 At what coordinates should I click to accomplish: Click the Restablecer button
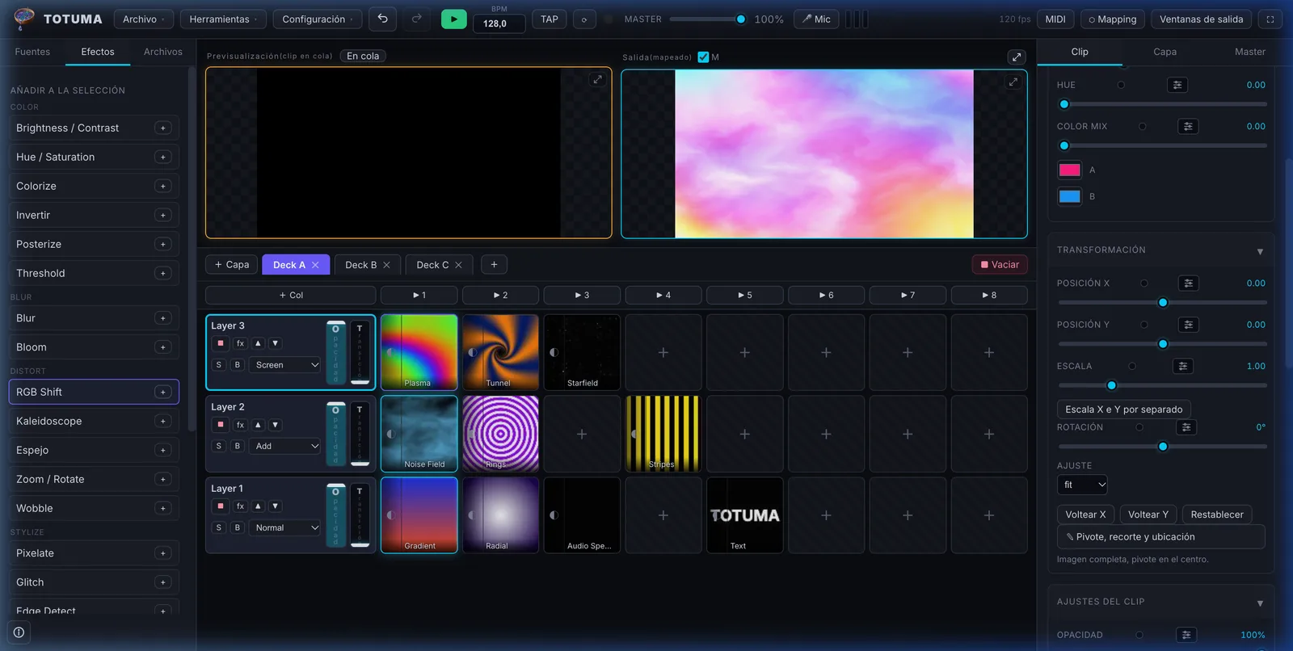point(1217,514)
